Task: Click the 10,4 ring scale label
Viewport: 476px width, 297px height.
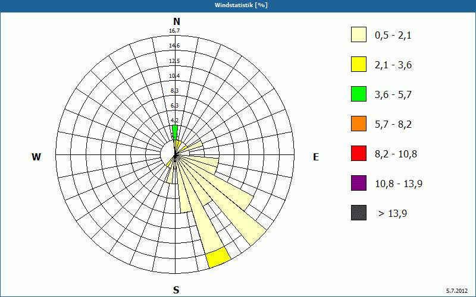Action: pos(174,76)
